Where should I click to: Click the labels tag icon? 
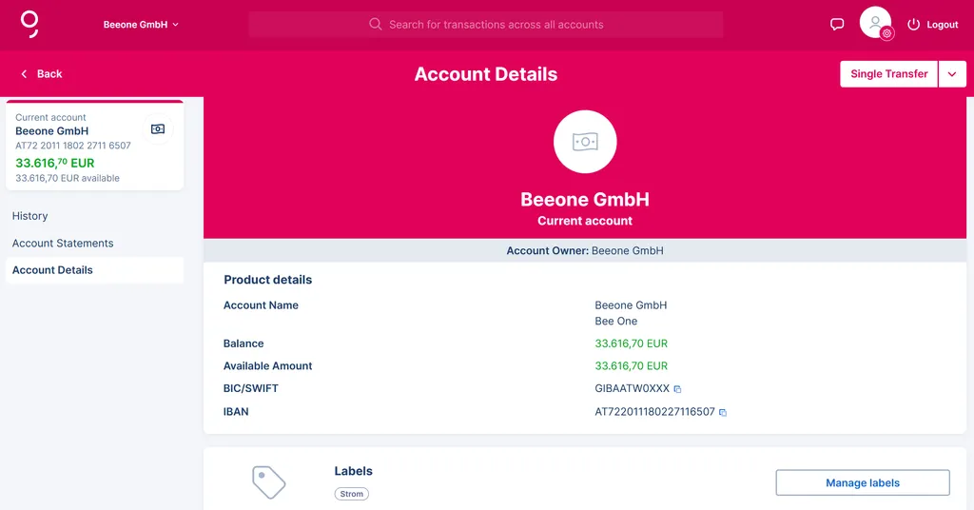point(268,482)
